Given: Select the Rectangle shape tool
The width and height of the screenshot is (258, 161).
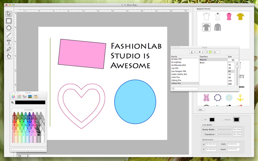Looking at the screenshot, I should click(x=9, y=21).
